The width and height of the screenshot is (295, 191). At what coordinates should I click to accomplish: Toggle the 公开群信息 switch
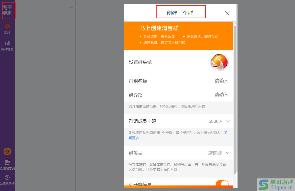pos(222,184)
